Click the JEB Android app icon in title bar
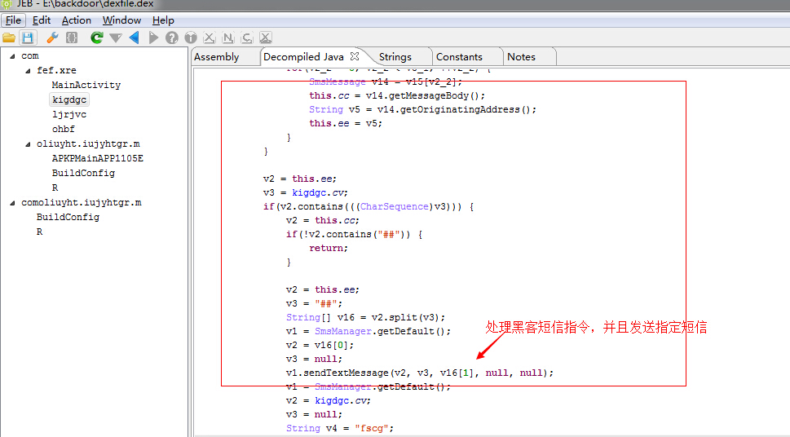 point(7,4)
